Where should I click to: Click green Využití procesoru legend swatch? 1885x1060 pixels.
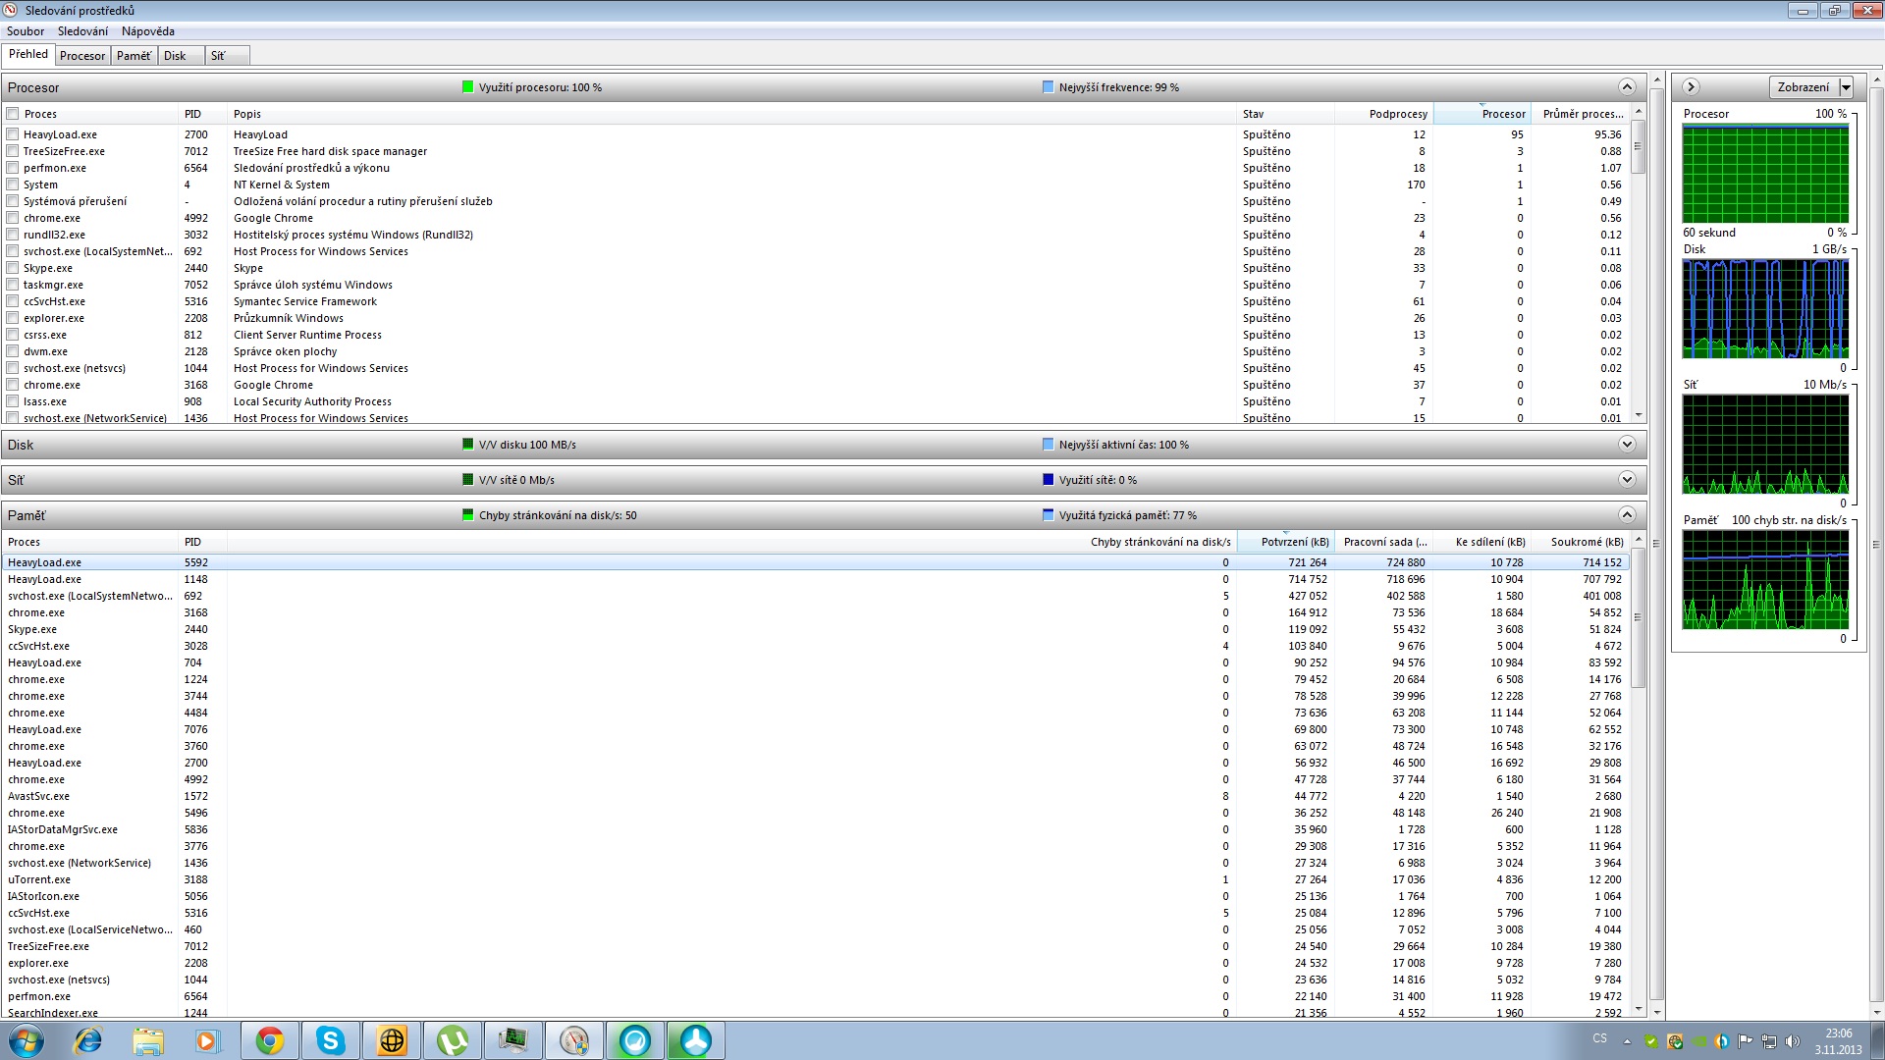click(x=468, y=87)
